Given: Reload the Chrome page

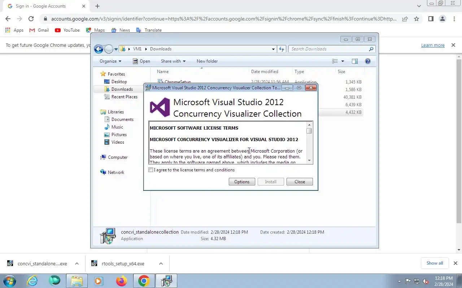Looking at the screenshot, I should [31, 19].
